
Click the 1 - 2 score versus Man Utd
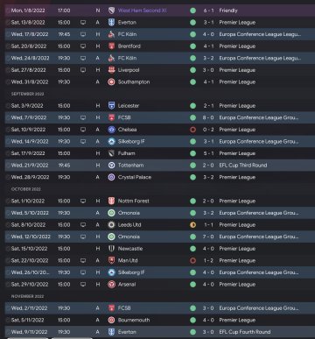pyautogui.click(x=208, y=260)
